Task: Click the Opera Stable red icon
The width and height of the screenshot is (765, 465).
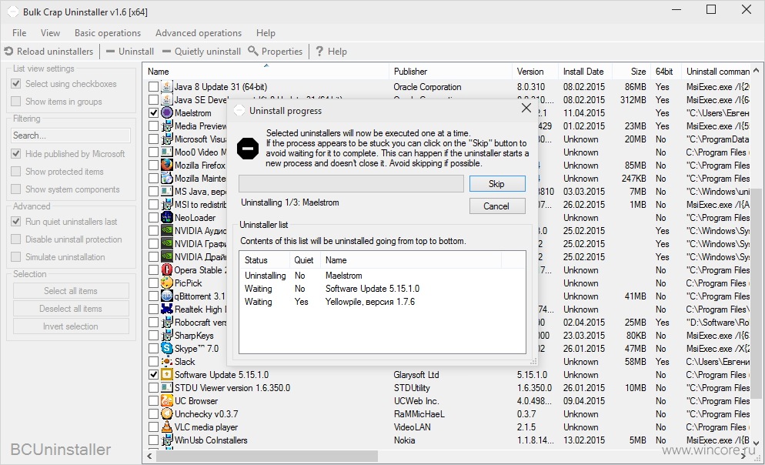Action: [167, 269]
